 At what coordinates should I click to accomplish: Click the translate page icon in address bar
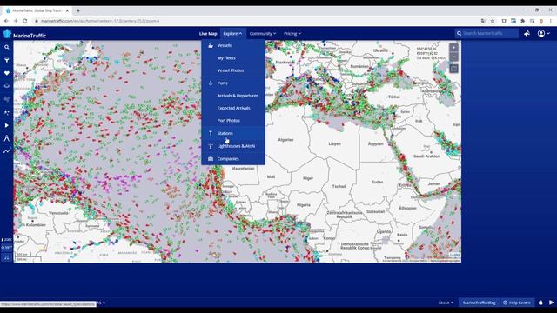[x=483, y=21]
